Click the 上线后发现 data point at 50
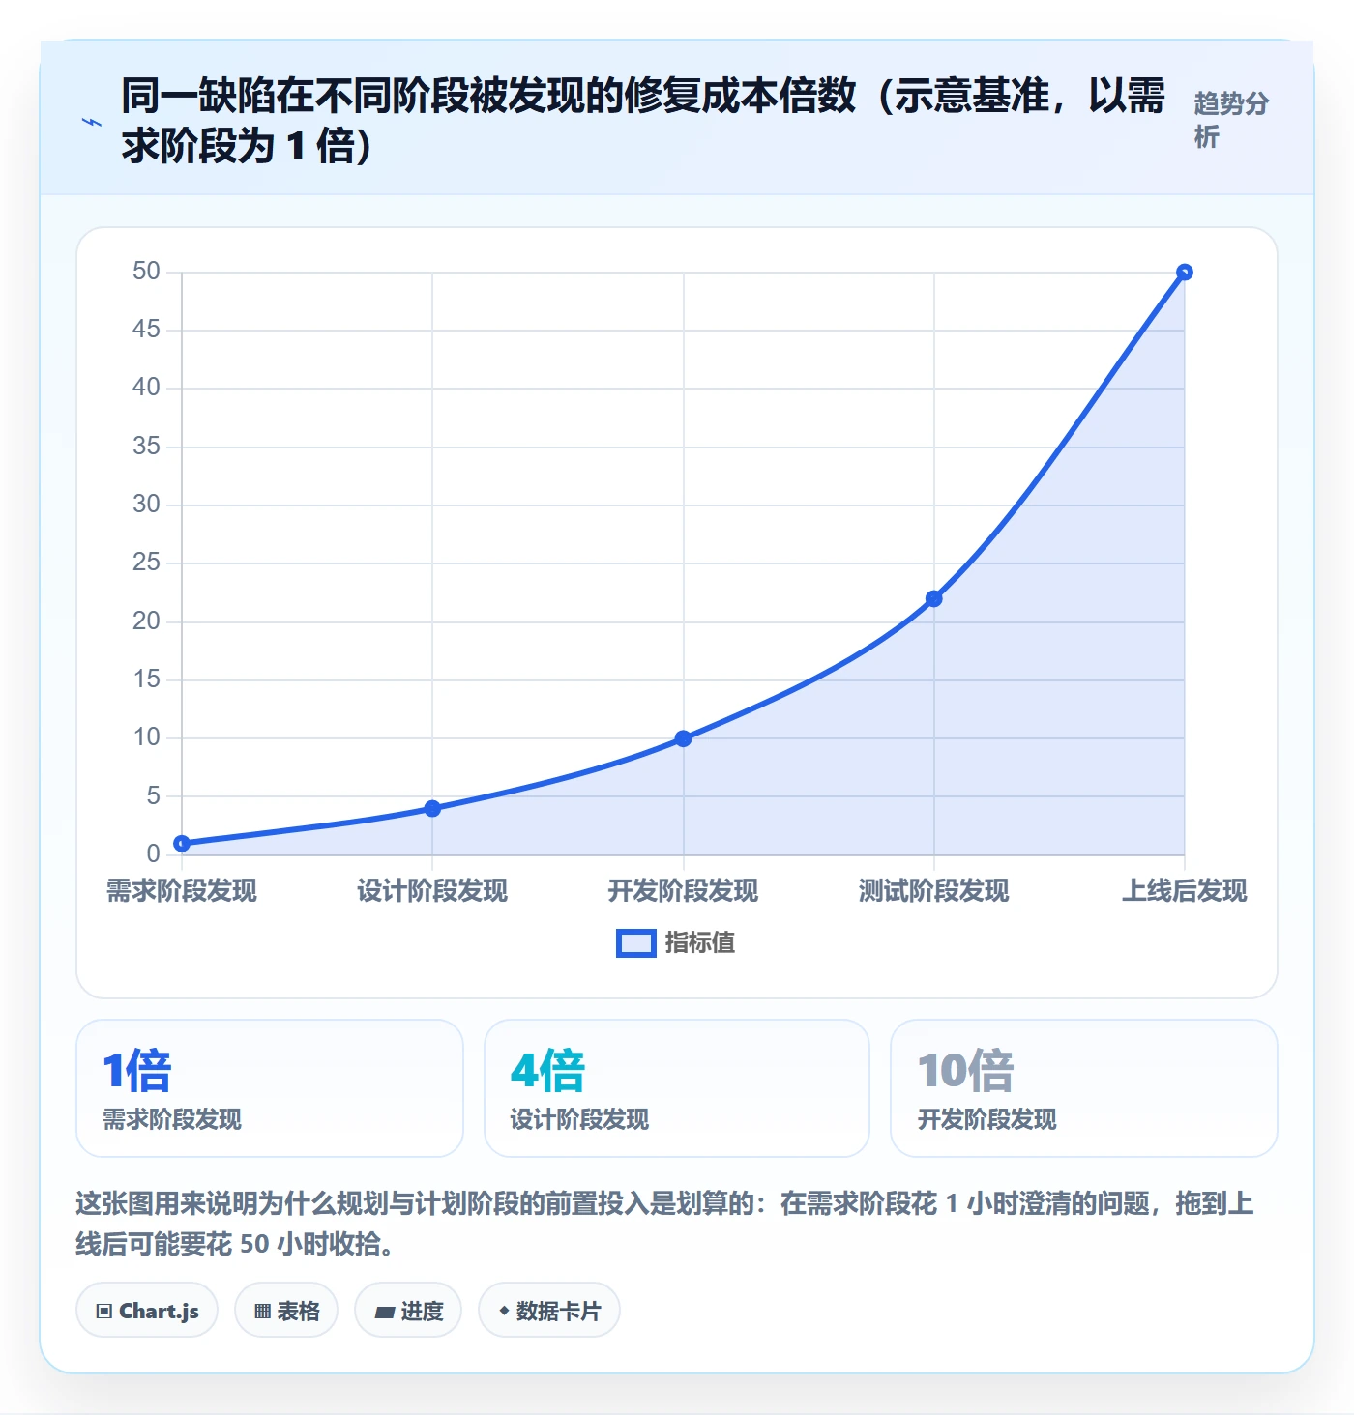Image resolution: width=1354 pixels, height=1415 pixels. click(1185, 273)
